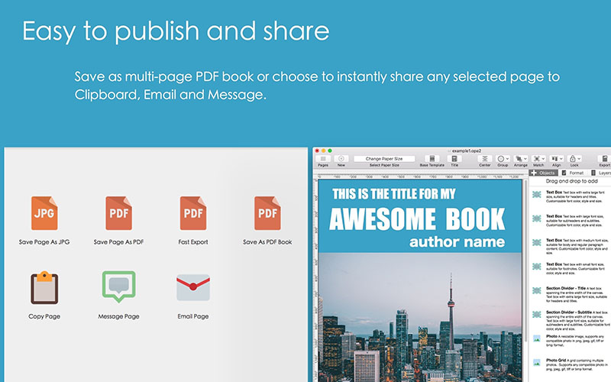Screen dimensions: 611x382
Task: Pick the Text Box icon with medium font
Action: pyautogui.click(x=537, y=242)
